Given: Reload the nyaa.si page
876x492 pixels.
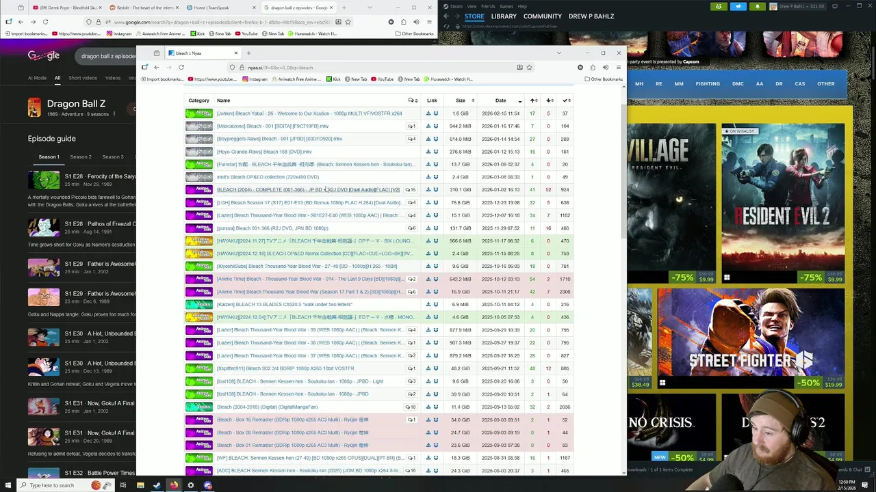Looking at the screenshot, I should (181, 67).
